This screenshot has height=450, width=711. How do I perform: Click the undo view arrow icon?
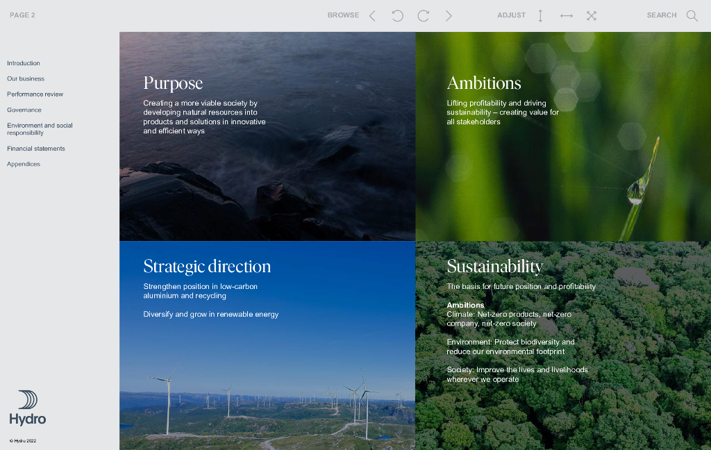(x=397, y=15)
